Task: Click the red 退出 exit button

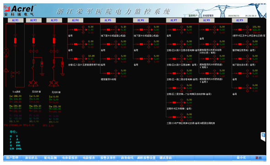Action: (x=258, y=158)
